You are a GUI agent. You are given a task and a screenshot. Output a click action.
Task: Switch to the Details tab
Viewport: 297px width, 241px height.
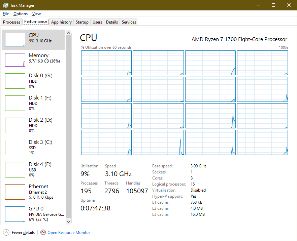coord(112,22)
